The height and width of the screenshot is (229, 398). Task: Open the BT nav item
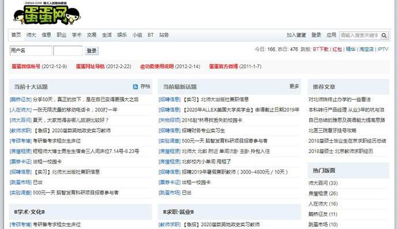(151, 35)
